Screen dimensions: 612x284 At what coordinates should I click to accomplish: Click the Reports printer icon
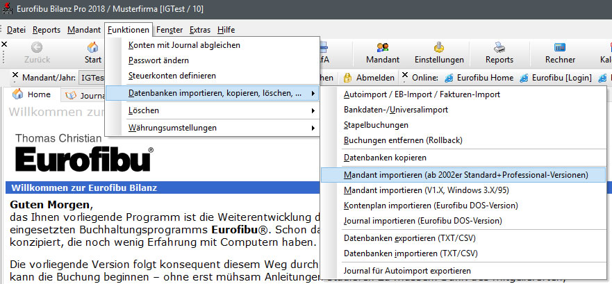499,47
